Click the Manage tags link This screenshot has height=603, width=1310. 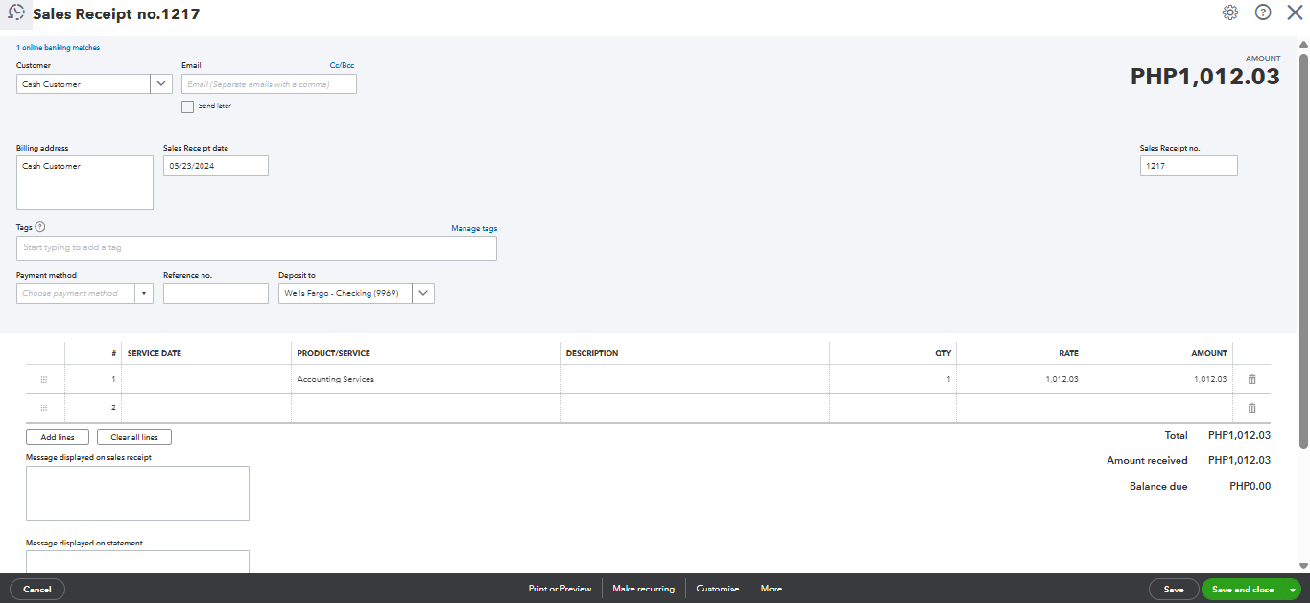(474, 228)
